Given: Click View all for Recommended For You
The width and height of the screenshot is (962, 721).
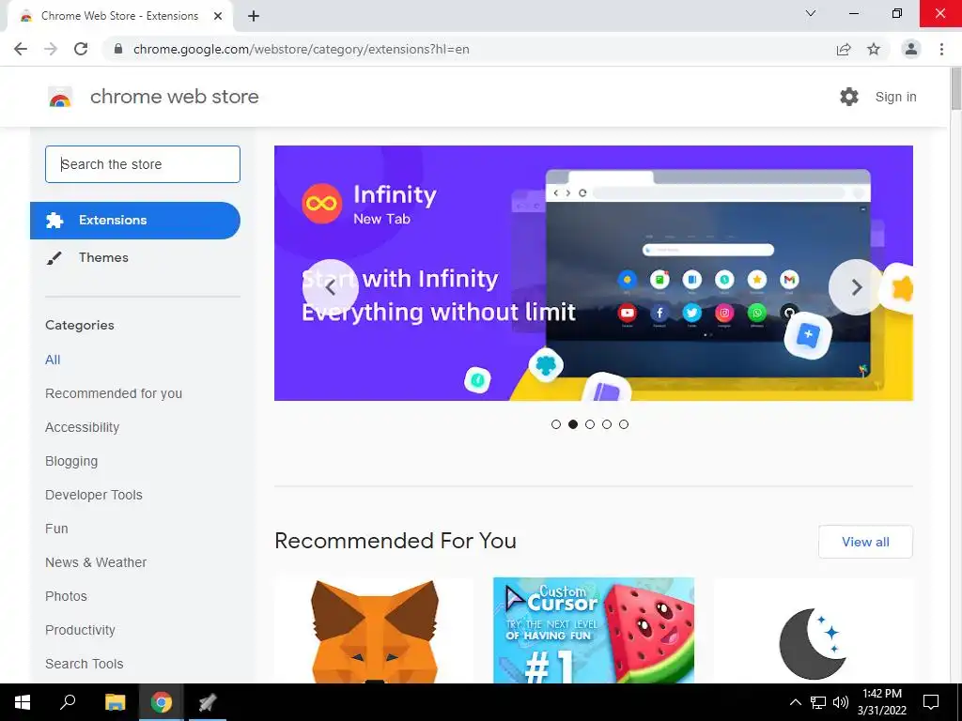Looking at the screenshot, I should tap(865, 542).
